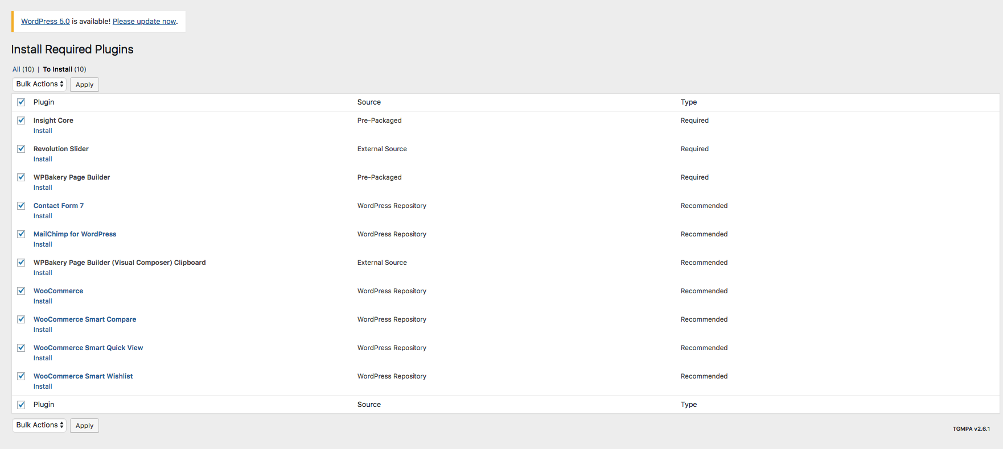Uncheck the WooCommerce Smart Quick View checkbox
Image resolution: width=1003 pixels, height=449 pixels.
click(x=21, y=348)
